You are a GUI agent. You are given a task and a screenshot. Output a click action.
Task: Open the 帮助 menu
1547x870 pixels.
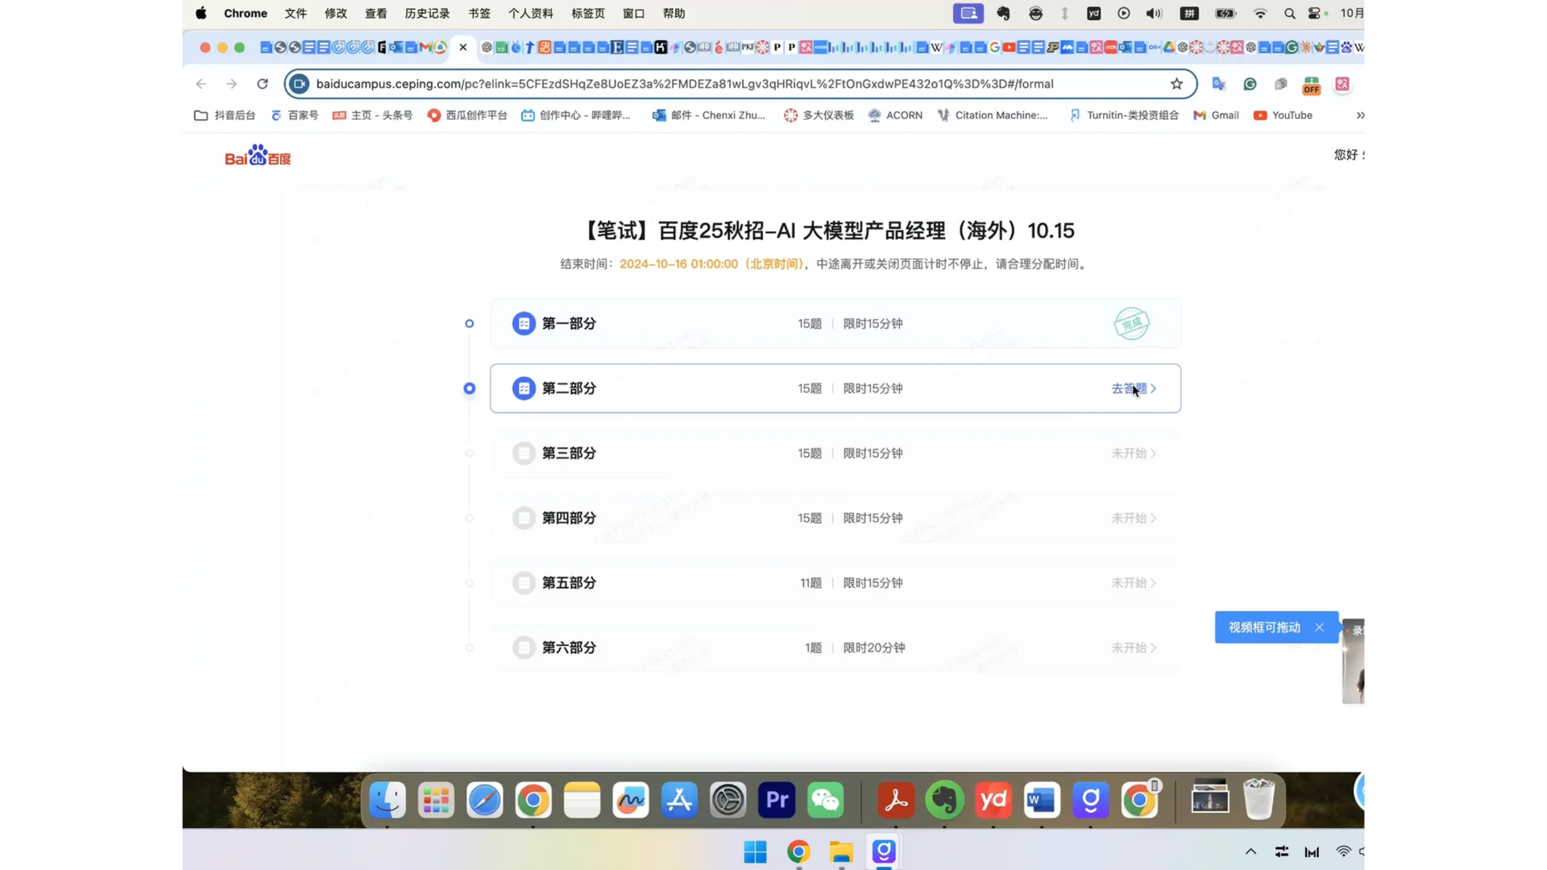674,13
